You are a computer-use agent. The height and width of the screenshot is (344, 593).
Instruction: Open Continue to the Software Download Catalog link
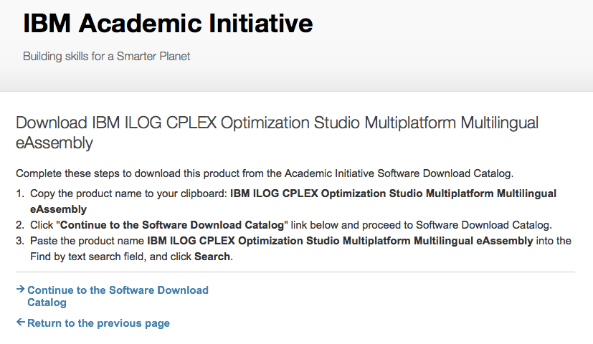[x=118, y=296]
